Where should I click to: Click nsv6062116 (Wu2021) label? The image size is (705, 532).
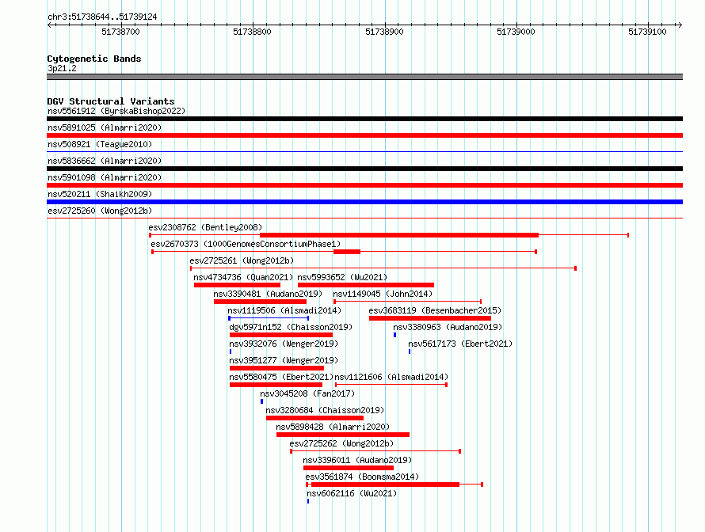tap(352, 493)
